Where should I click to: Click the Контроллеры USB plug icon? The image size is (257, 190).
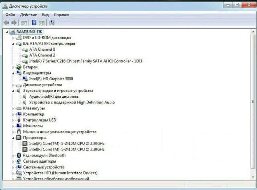(19, 120)
